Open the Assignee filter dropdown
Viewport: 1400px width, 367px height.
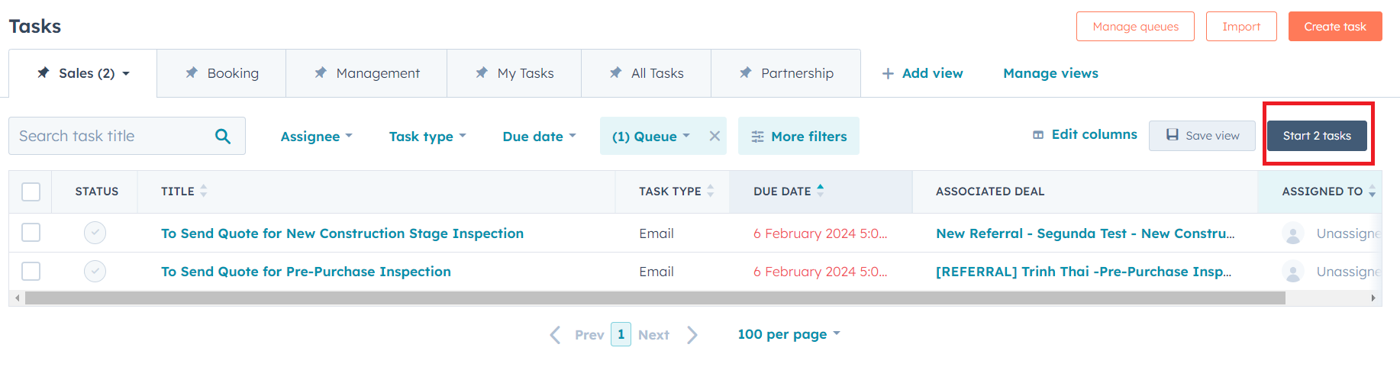point(316,137)
